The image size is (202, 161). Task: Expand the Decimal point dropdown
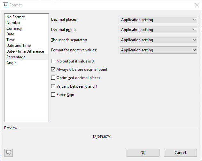coord(159,30)
